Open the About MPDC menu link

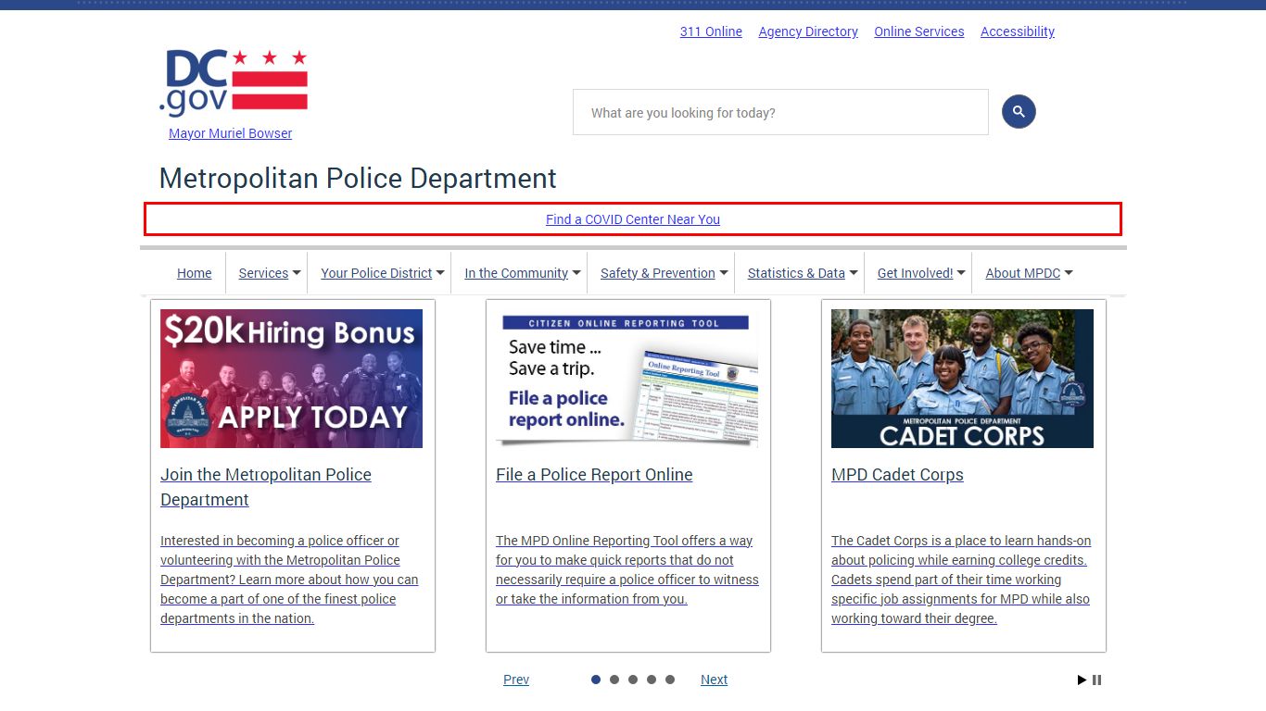coord(1022,273)
